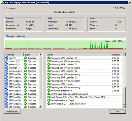The width and height of the screenshot is (132, 121).
Task: Click the VM icon next to Micron Jenkins
Action: click(7, 71)
